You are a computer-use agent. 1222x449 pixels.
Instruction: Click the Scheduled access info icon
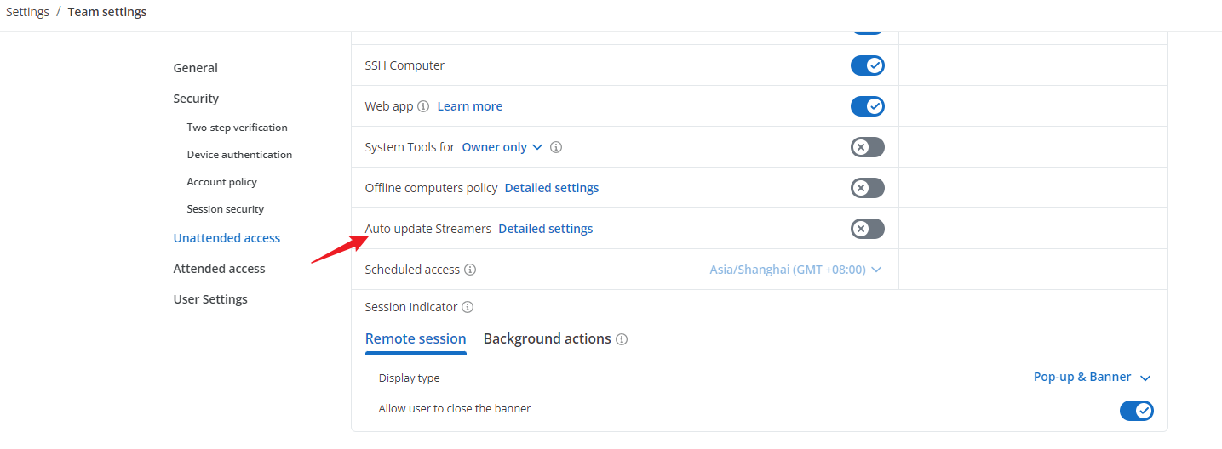[470, 270]
